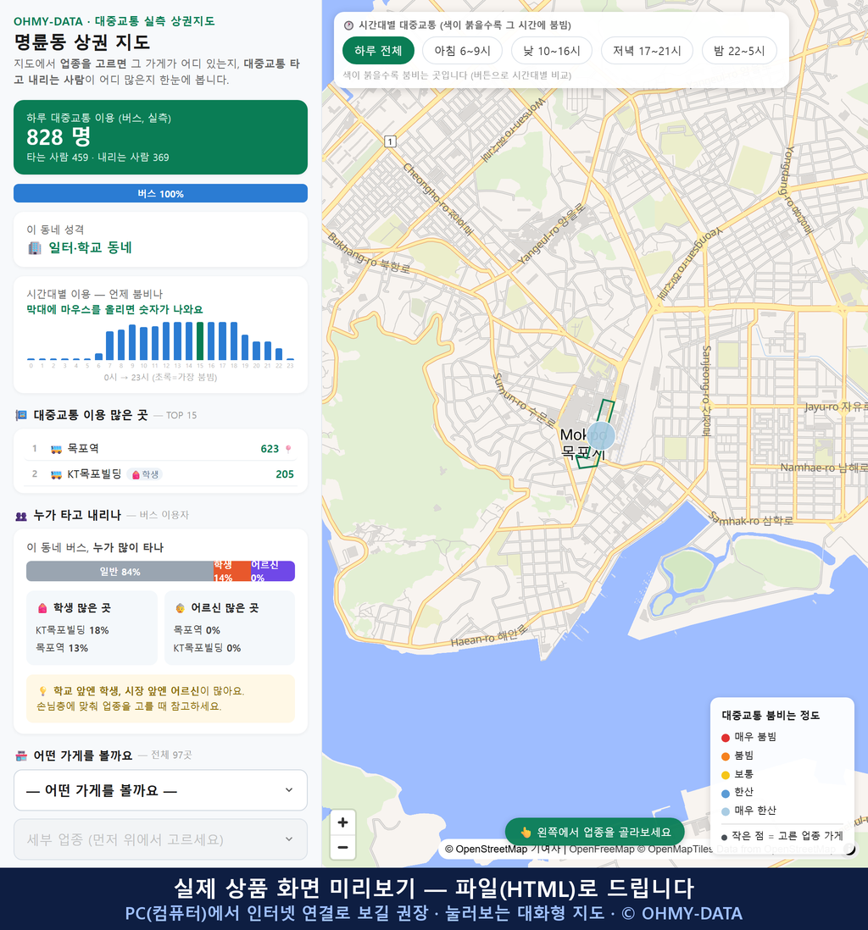The image size is (868, 930).
Task: Select the KT목포빌딩 row in TOP 15 list
Action: pyautogui.click(x=160, y=474)
